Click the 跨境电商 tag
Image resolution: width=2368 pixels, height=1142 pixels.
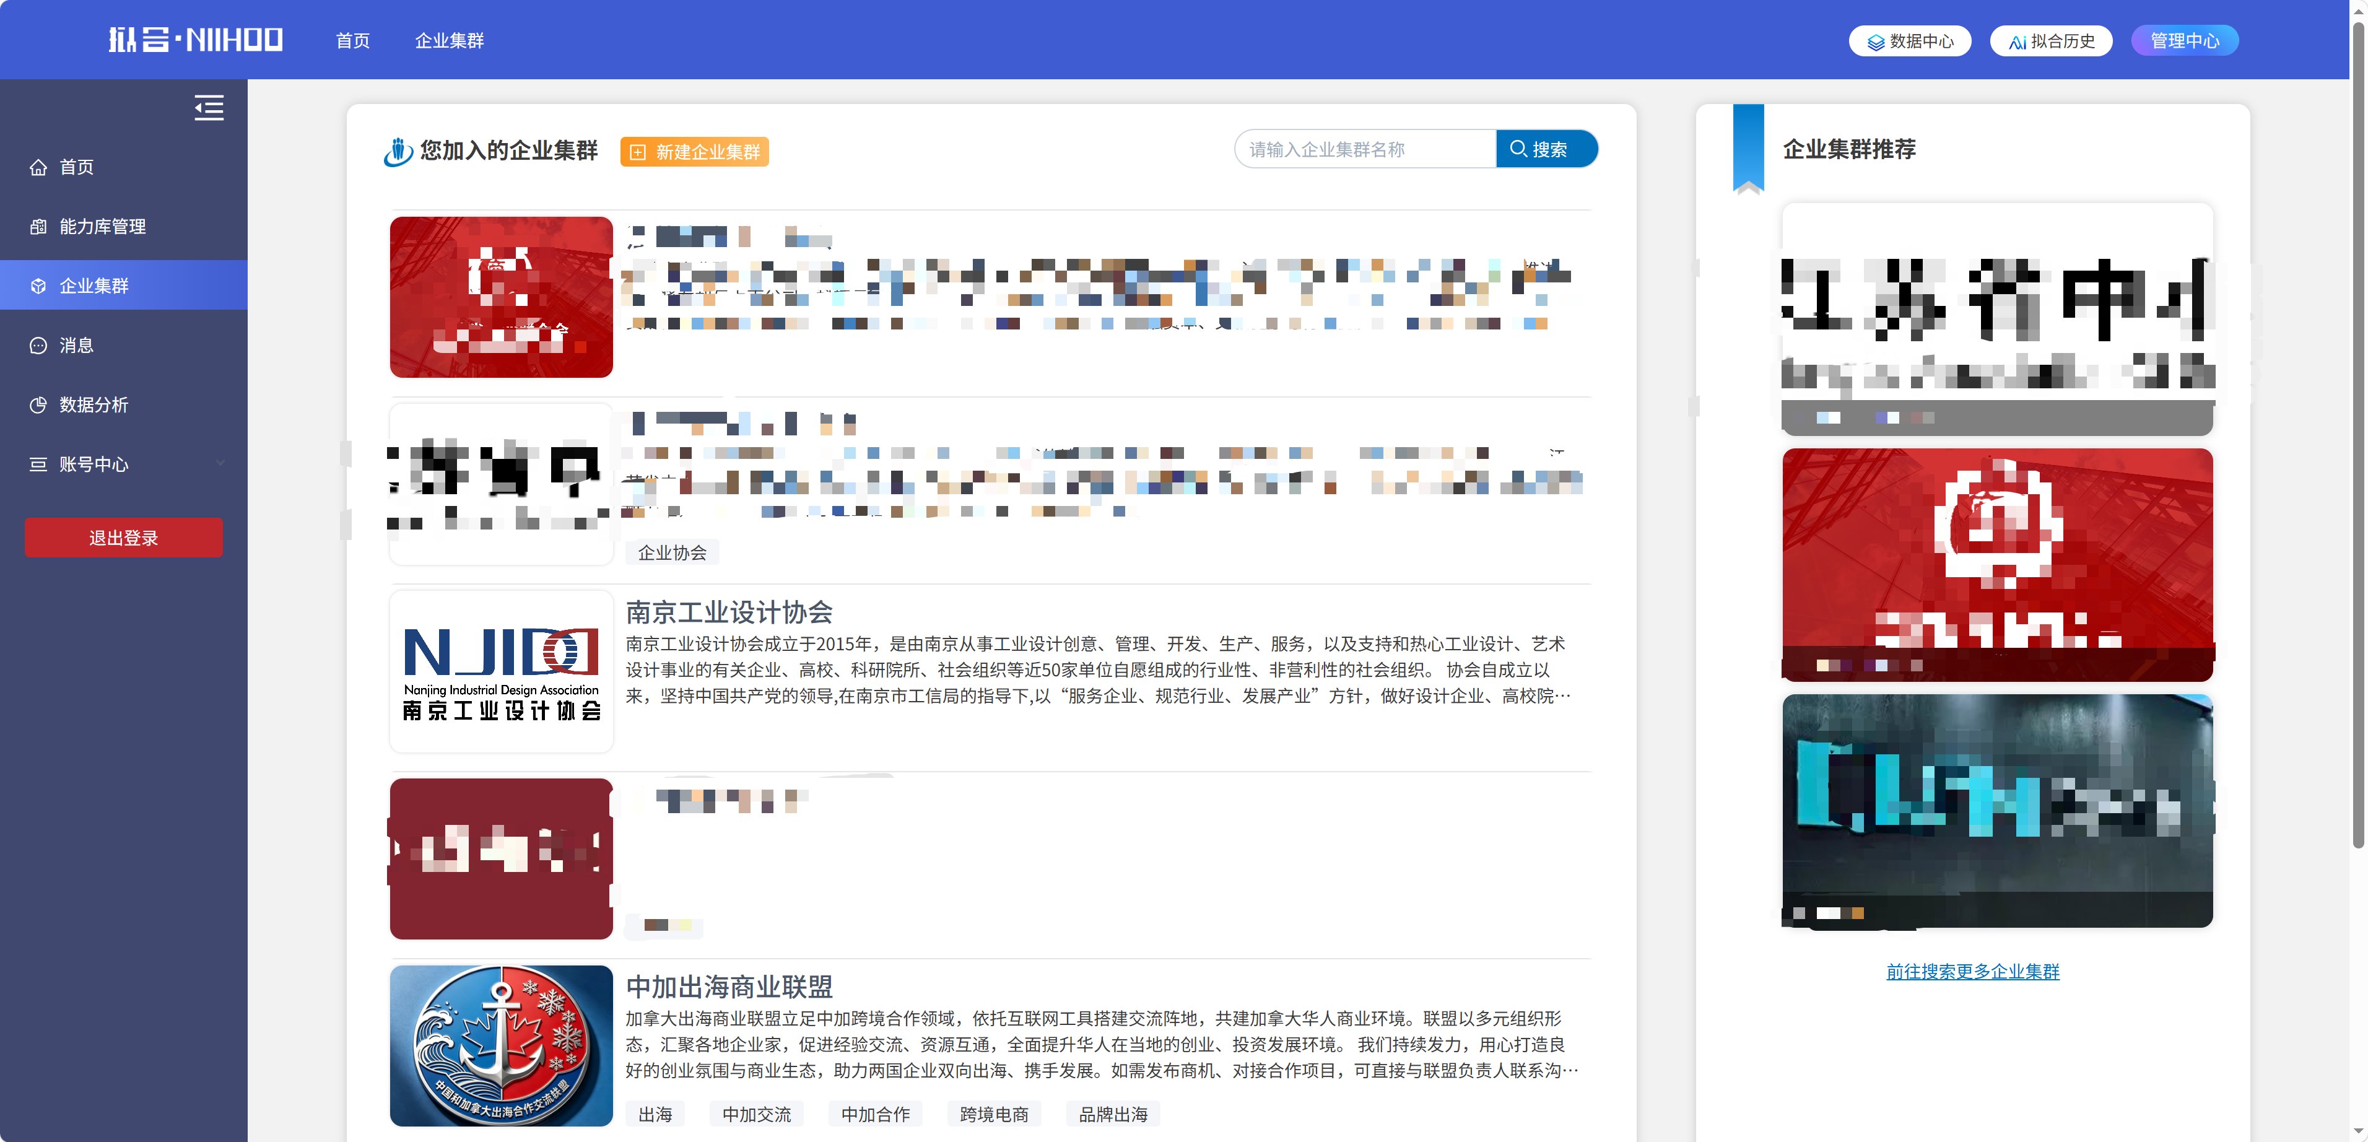994,1114
